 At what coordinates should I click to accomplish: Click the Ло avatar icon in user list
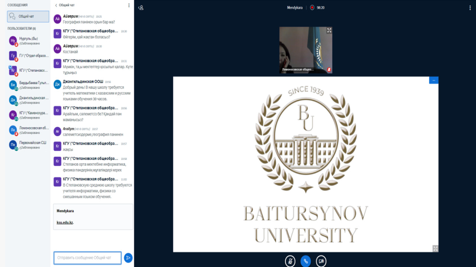click(13, 130)
